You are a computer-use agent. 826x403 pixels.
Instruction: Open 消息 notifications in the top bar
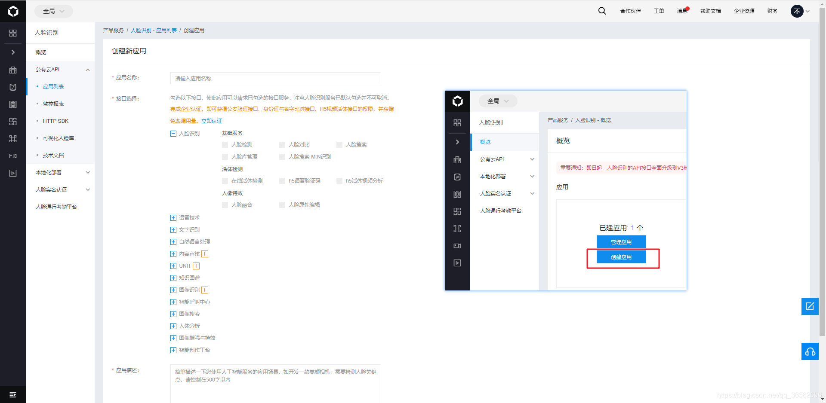click(x=683, y=11)
